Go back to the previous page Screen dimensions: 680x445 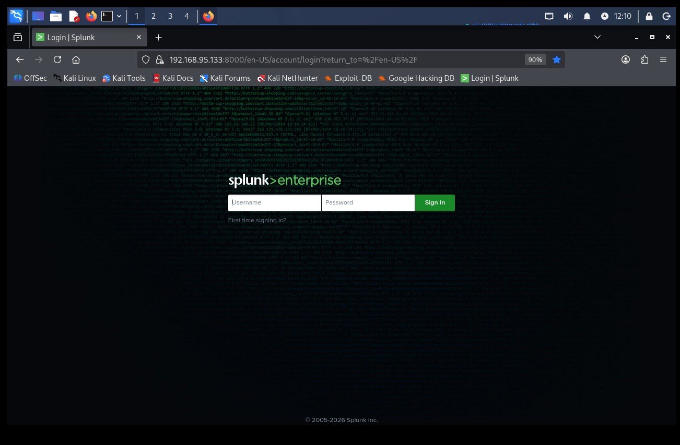tap(20, 59)
